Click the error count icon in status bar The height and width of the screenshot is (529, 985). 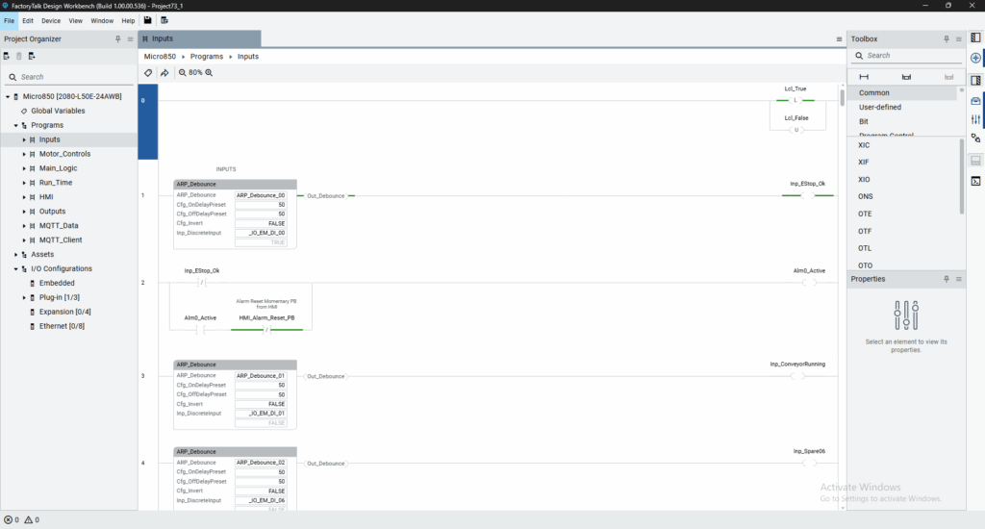(x=8, y=519)
